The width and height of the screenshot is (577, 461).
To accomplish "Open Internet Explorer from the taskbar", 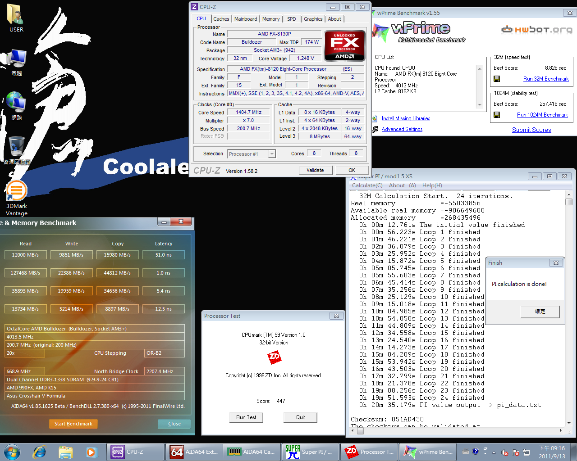I will [x=40, y=452].
